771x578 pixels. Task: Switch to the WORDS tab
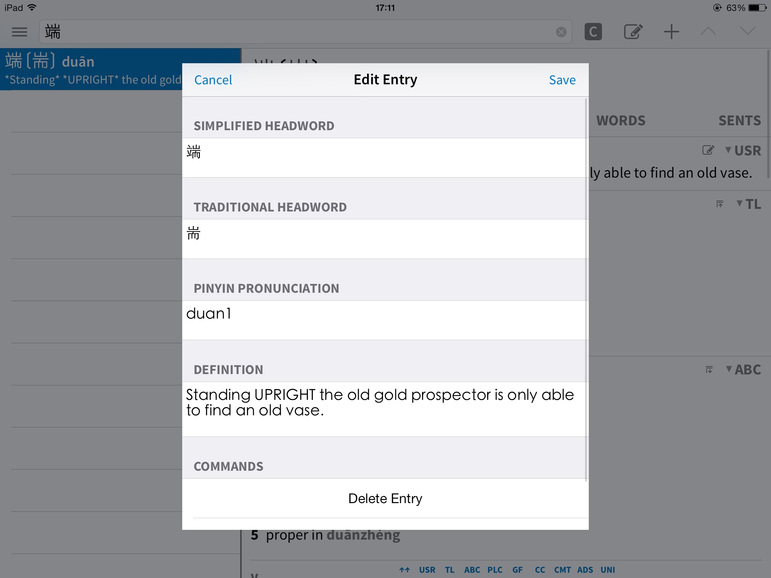coord(621,121)
